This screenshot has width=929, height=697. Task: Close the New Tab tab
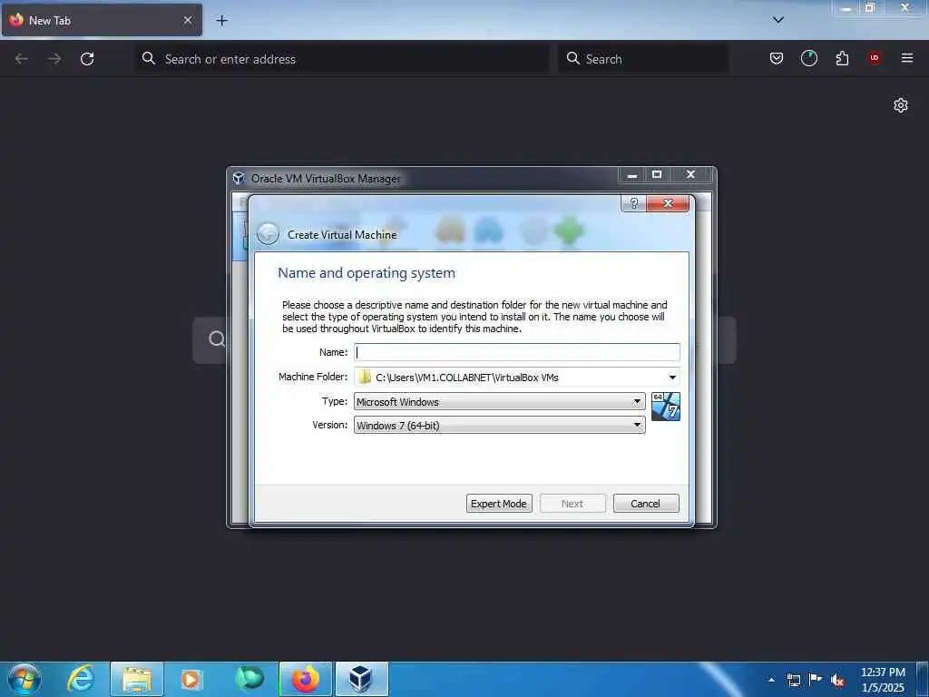(x=187, y=20)
